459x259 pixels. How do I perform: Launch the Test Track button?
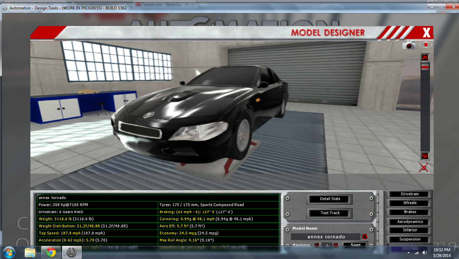330,213
